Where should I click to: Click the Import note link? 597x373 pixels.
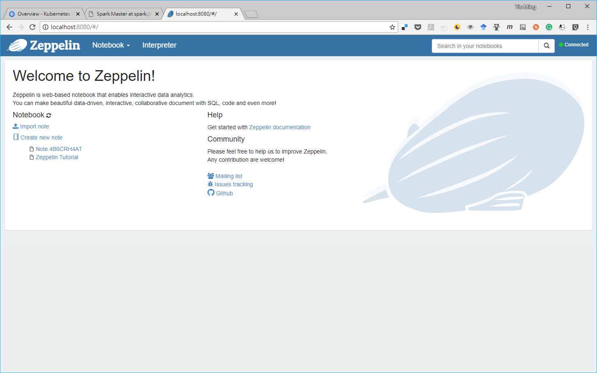31,126
